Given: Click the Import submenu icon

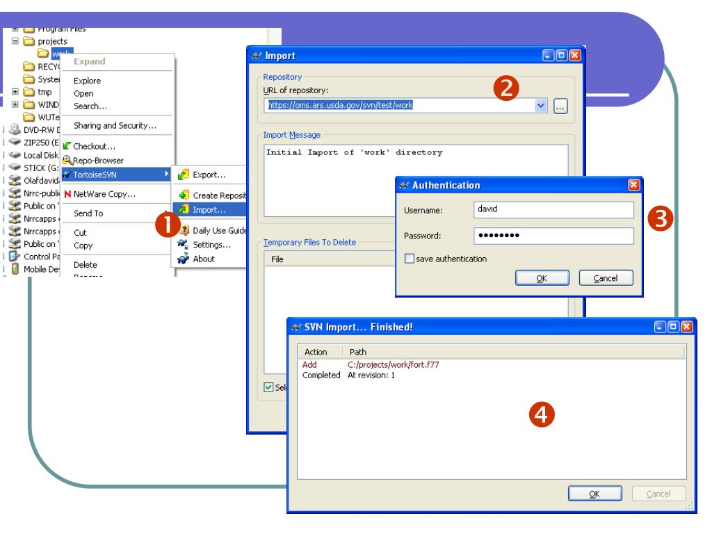Looking at the screenshot, I should (x=184, y=209).
